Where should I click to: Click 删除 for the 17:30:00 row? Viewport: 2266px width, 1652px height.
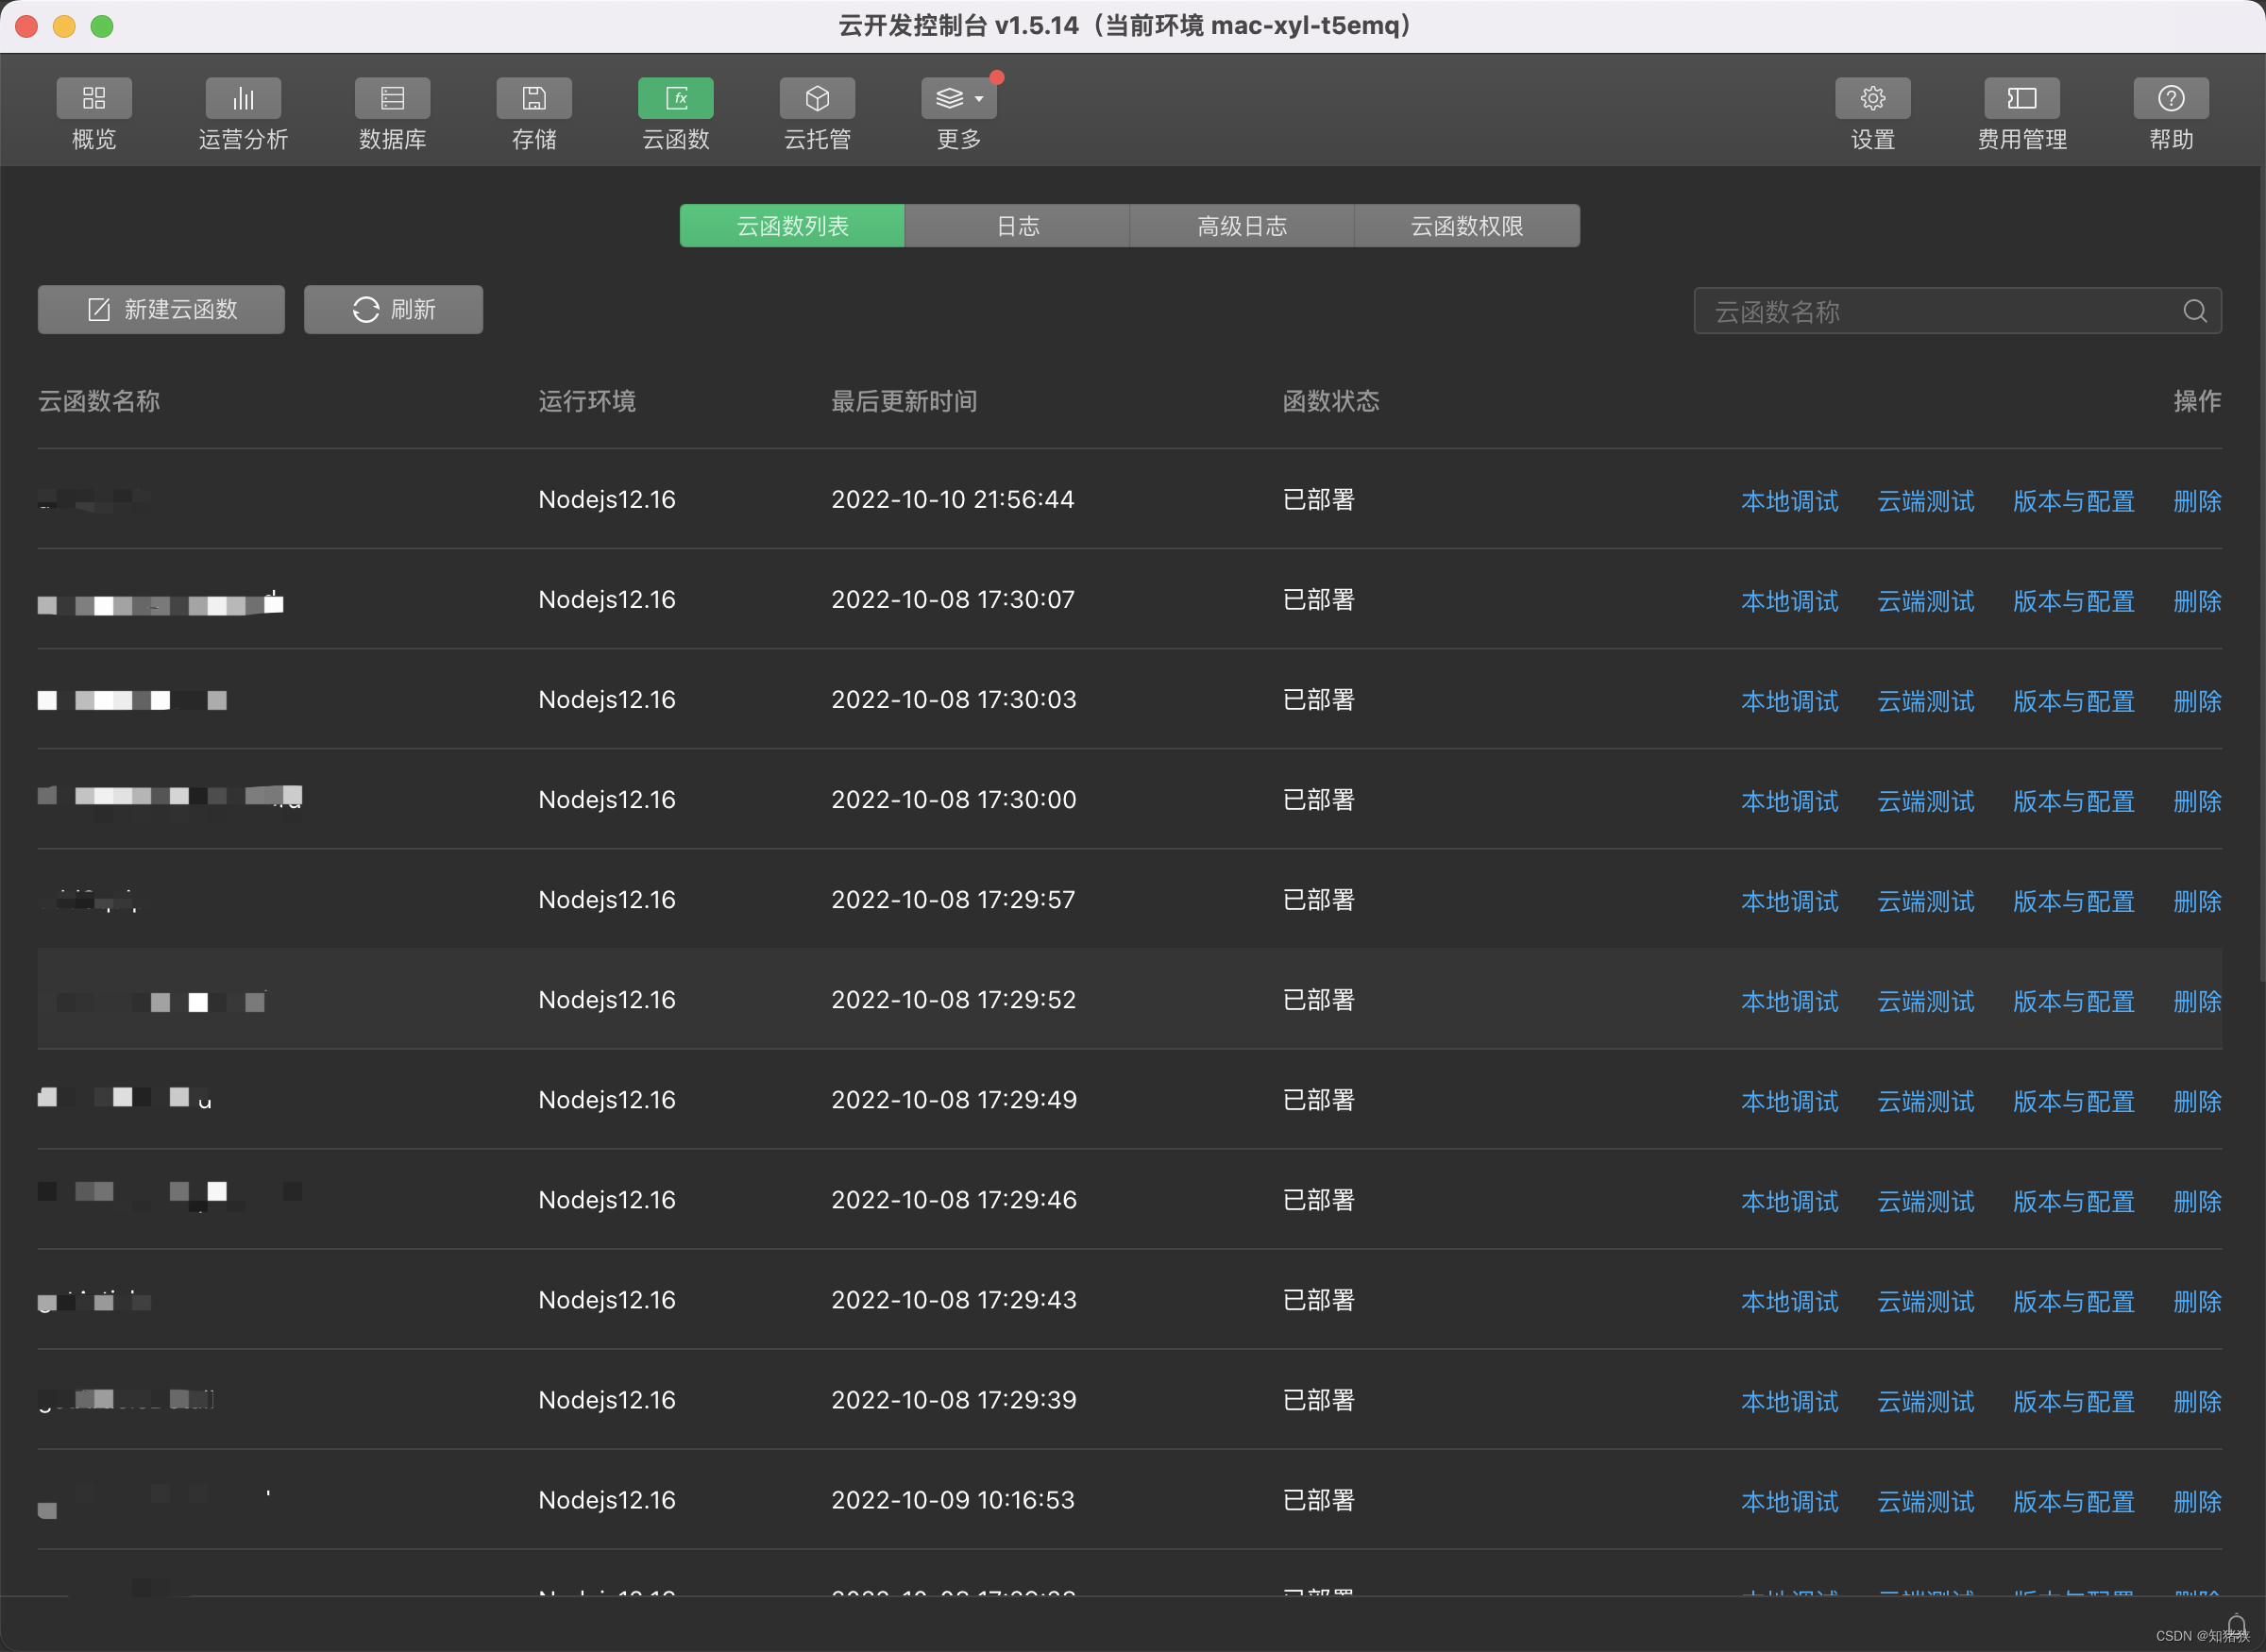click(x=2197, y=801)
